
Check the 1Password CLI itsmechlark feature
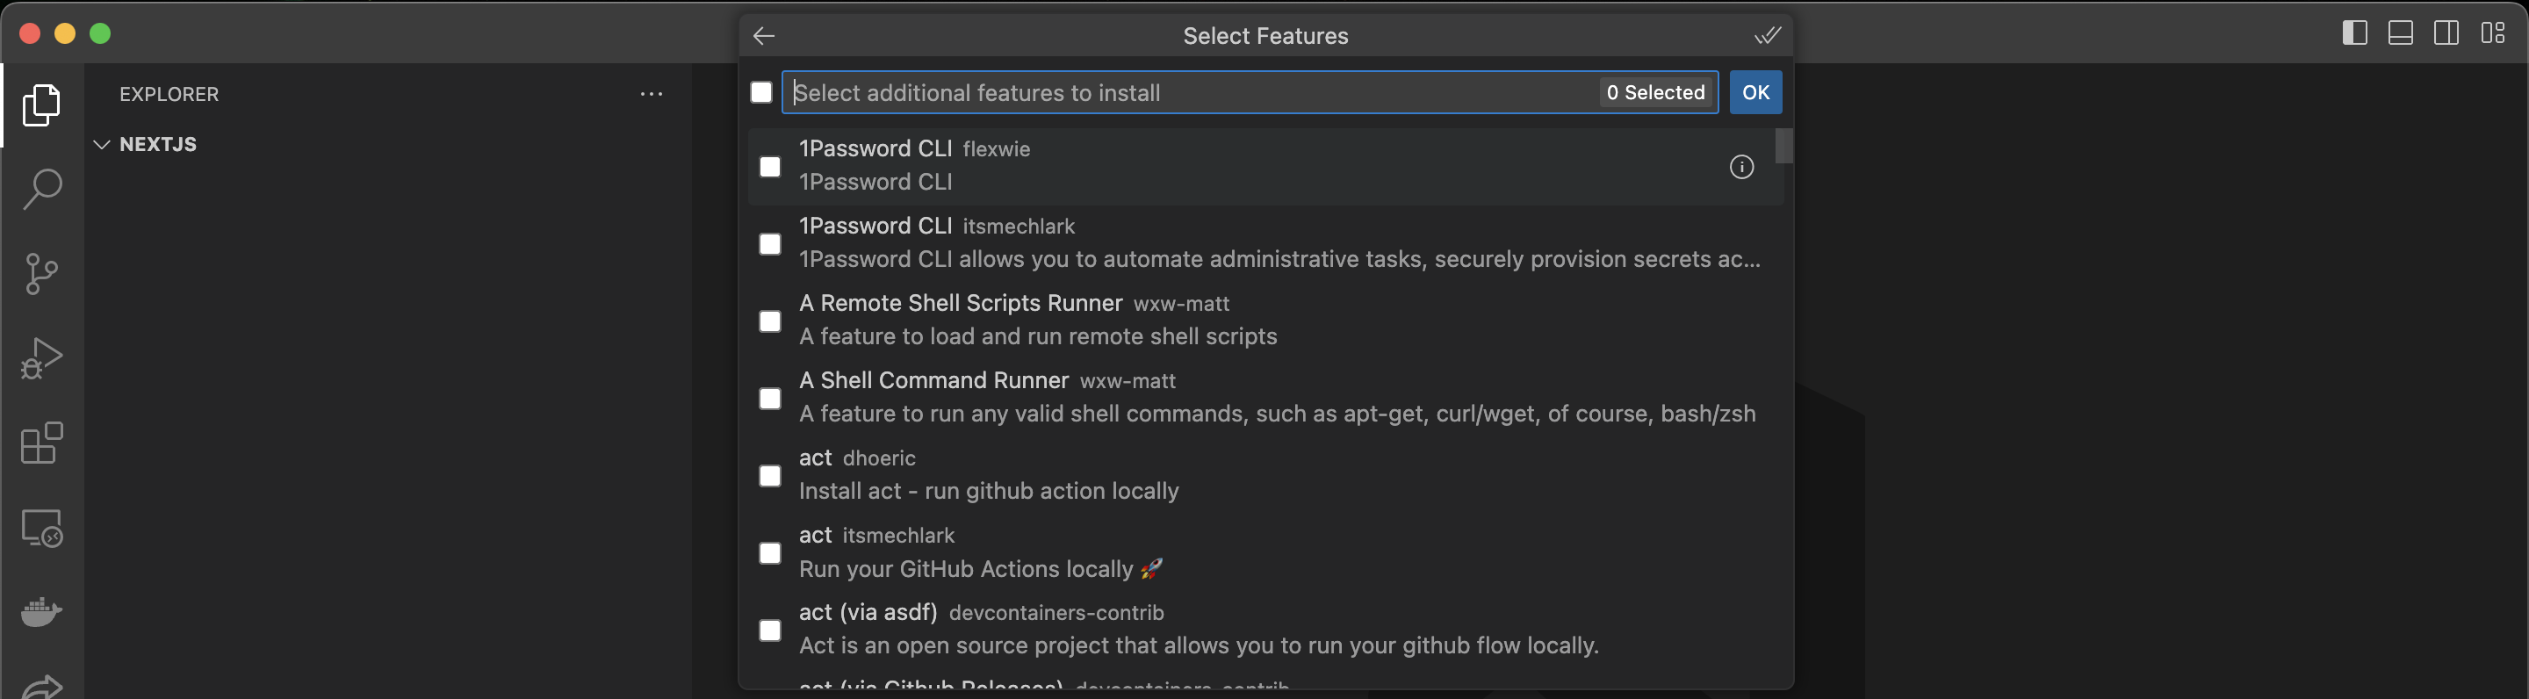click(771, 244)
